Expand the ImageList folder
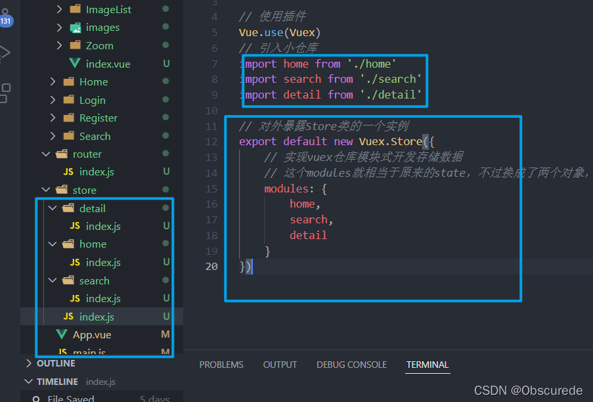 coord(59,9)
